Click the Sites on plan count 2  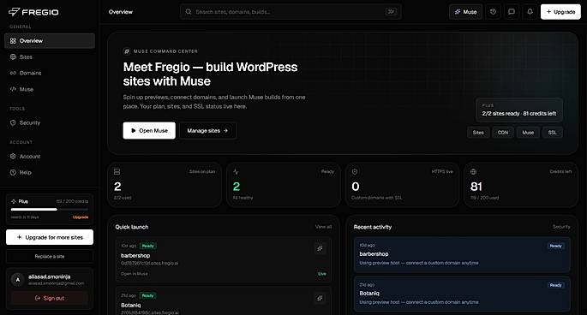click(x=117, y=187)
